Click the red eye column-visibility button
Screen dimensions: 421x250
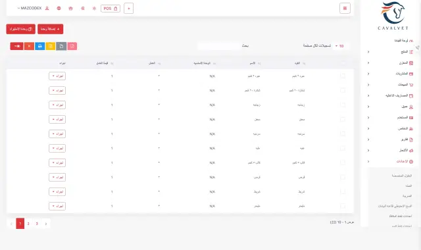pyautogui.click(x=16, y=46)
